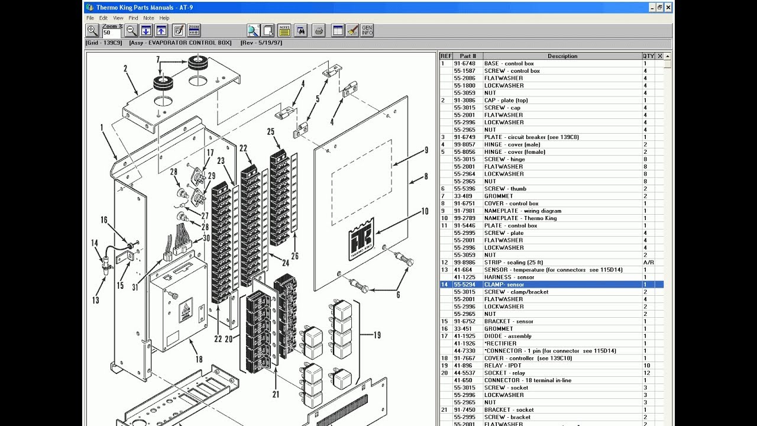Click the Description column header

[x=562, y=56]
